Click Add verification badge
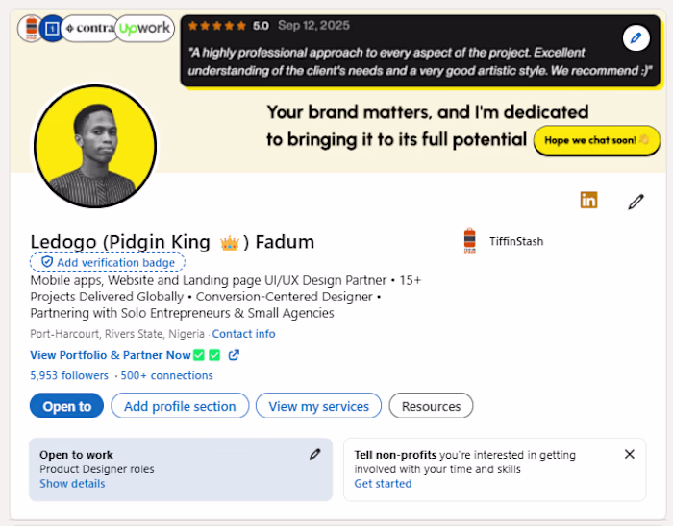Image resolution: width=673 pixels, height=526 pixels. [108, 262]
